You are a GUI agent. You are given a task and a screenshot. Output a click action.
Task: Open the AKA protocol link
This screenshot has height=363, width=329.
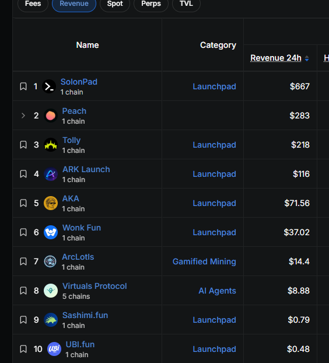[x=71, y=198]
